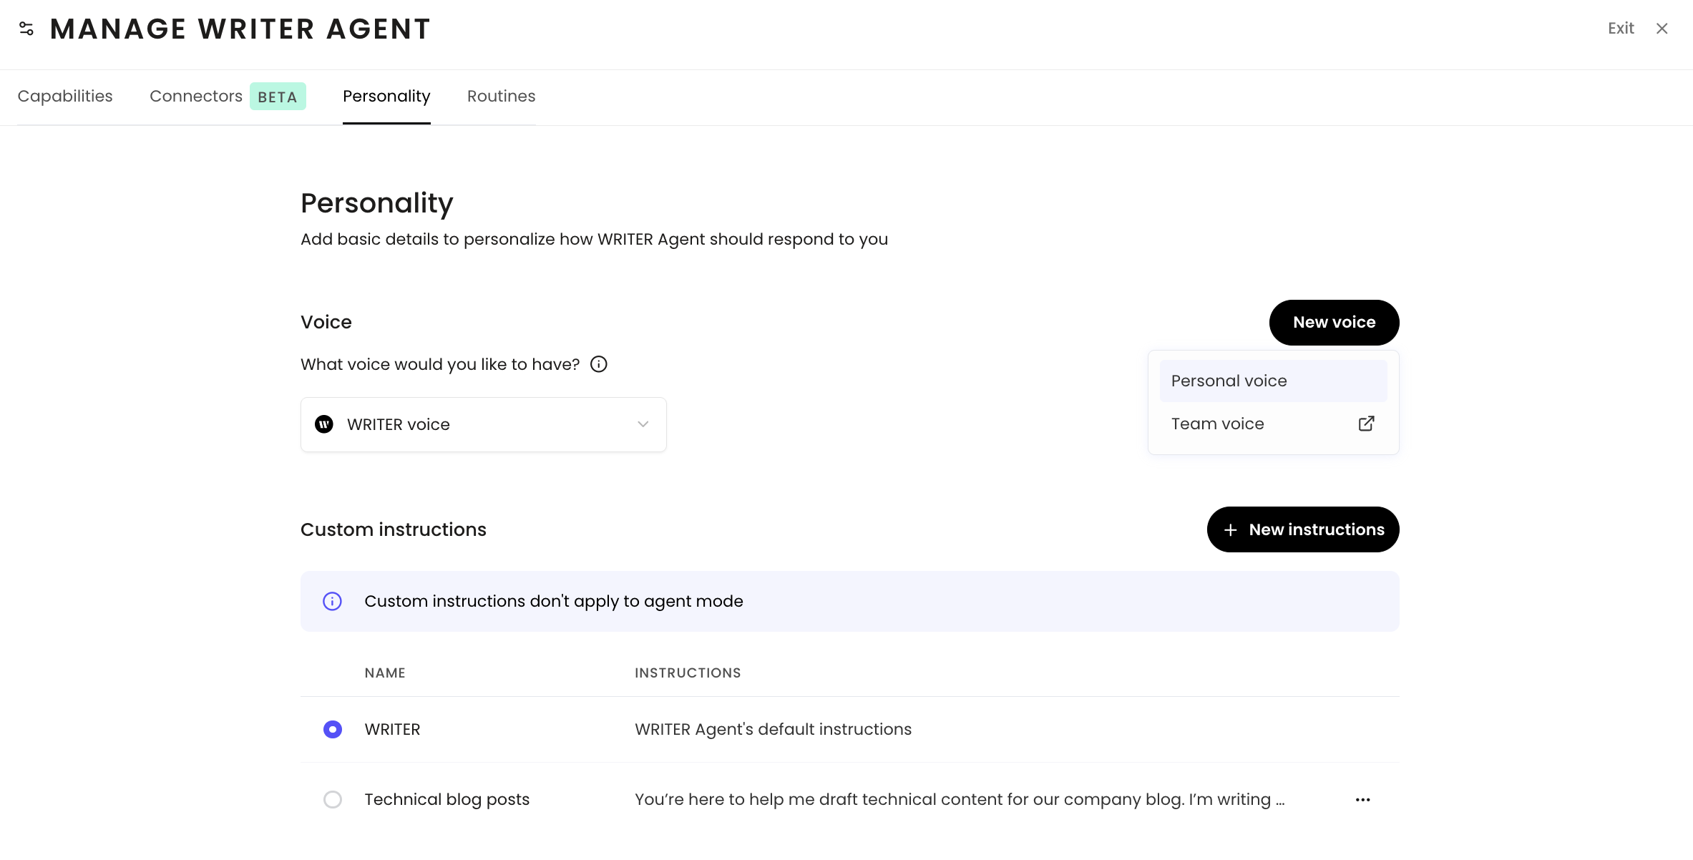Select the Technical blog posts radio button

point(332,799)
